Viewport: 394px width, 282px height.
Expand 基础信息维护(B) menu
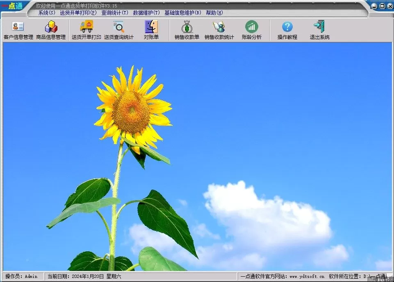pos(183,13)
